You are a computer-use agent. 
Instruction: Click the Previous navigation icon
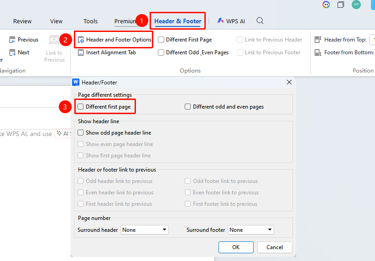coord(12,40)
